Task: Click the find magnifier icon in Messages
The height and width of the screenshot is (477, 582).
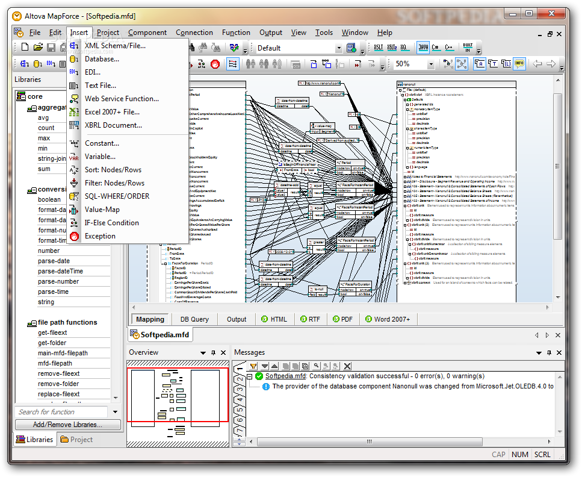Action: [316, 366]
